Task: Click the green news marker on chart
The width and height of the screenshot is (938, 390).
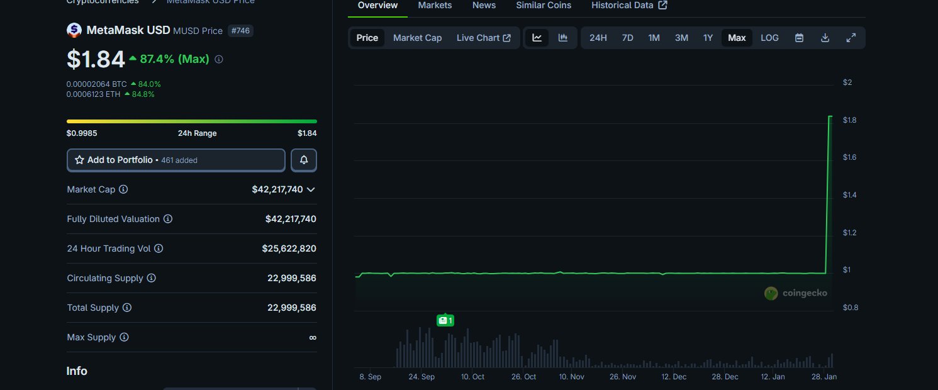Action: click(445, 320)
